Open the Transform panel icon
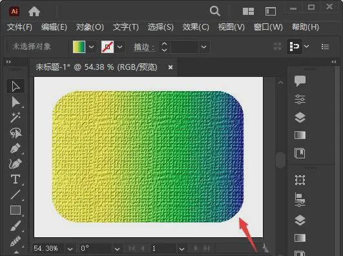 click(x=300, y=180)
